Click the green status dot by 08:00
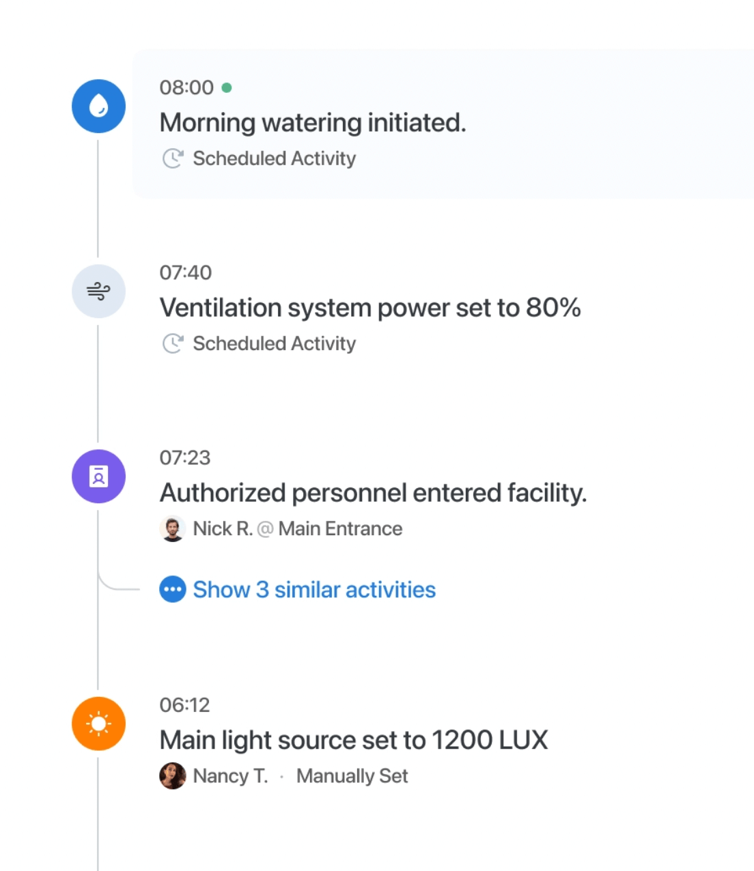Screen dimensions: 754x871 pos(227,87)
